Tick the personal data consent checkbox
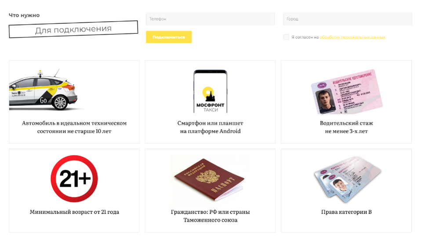Viewport: 428px width, 239px height. pos(286,37)
